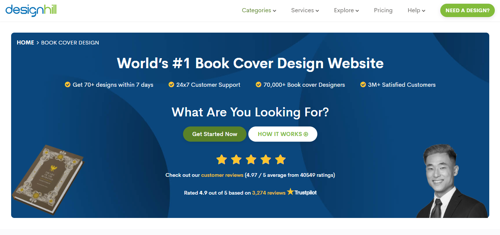Click the HOME breadcrumb link
500x235 pixels.
25,42
